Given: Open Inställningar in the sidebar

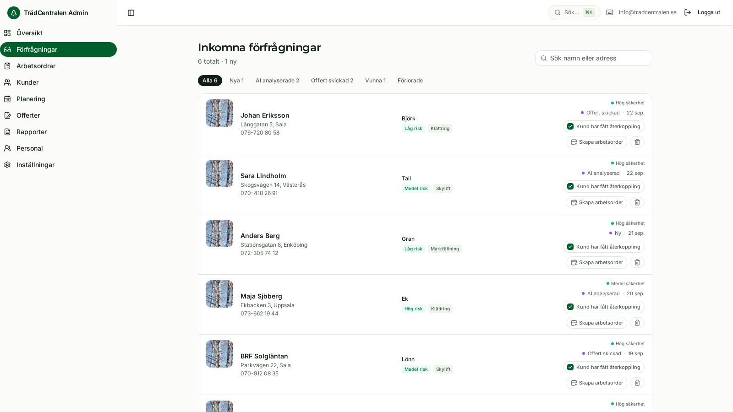Looking at the screenshot, I should pyautogui.click(x=58, y=165).
